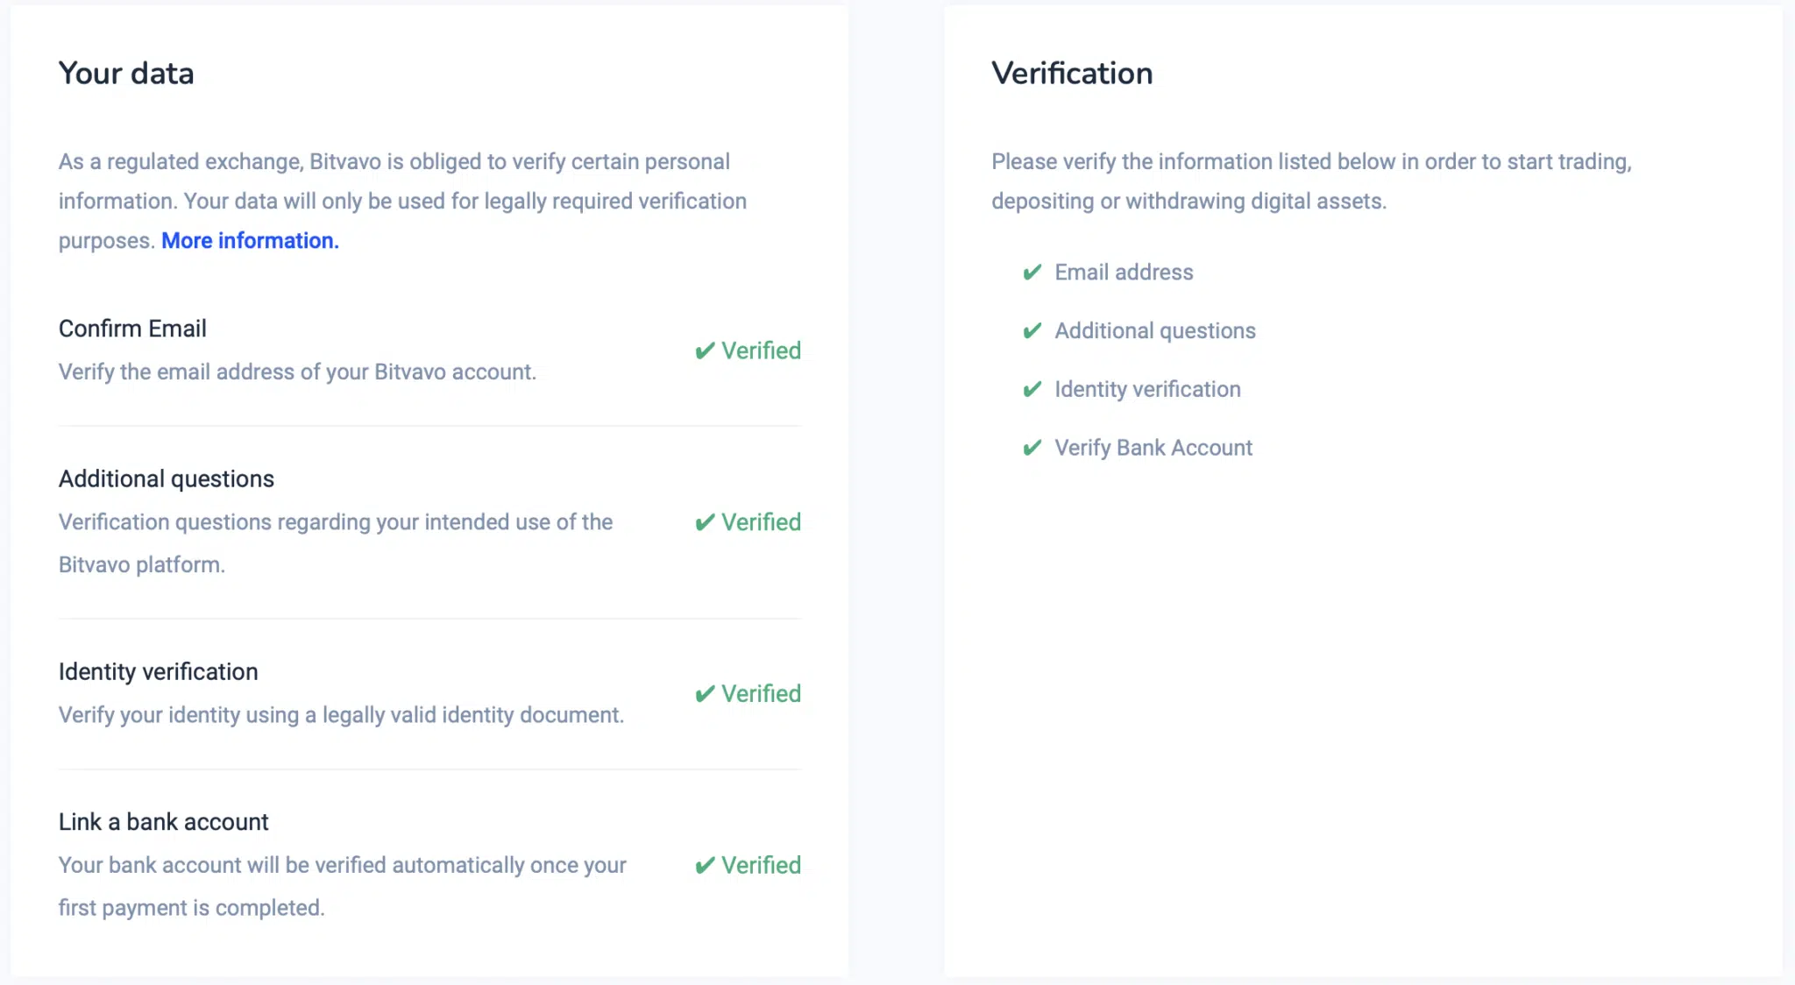Viewport: 1795px width, 985px height.
Task: Select the Additional questions heading in Your data
Action: [x=167, y=479]
